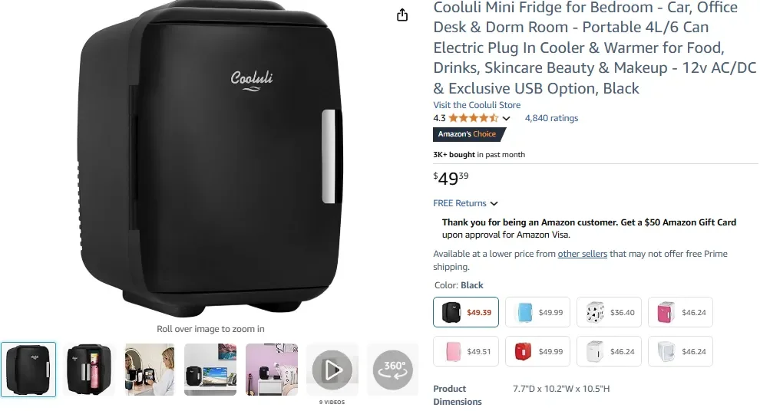Select Black color option at $49.39

point(466,312)
